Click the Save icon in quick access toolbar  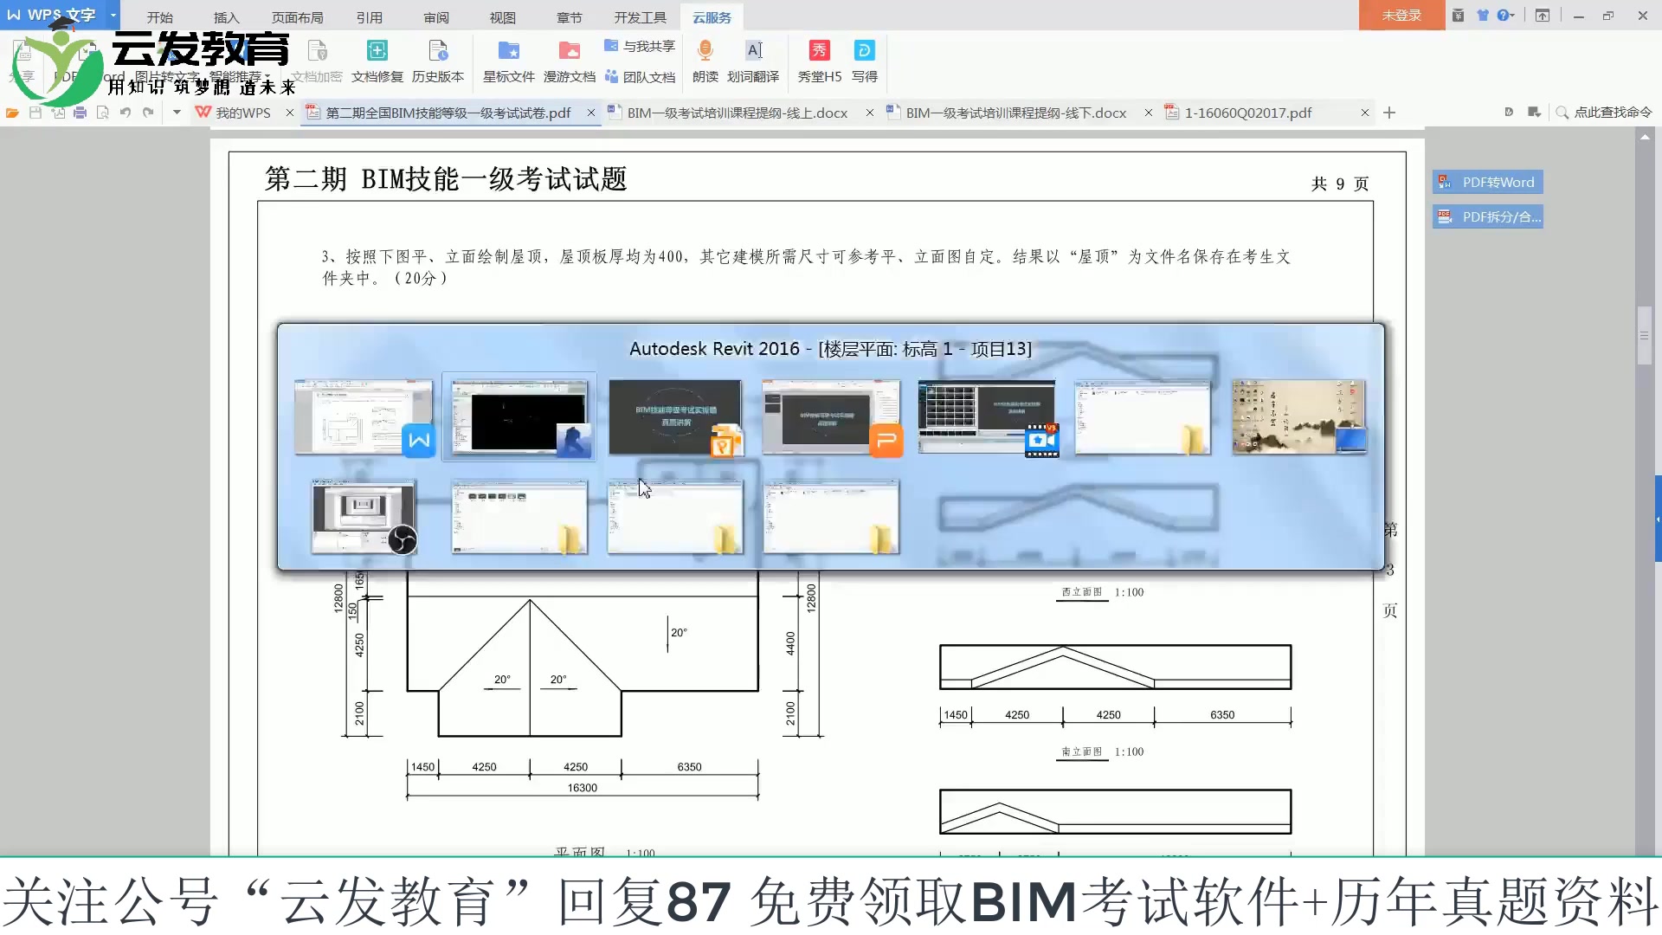coord(35,113)
